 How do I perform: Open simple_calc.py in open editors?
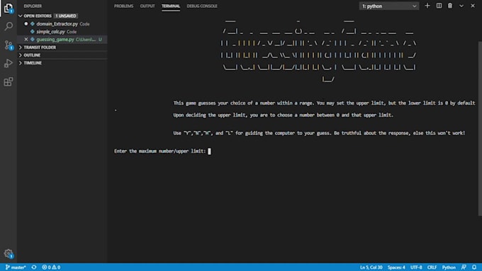pyautogui.click(x=51, y=32)
